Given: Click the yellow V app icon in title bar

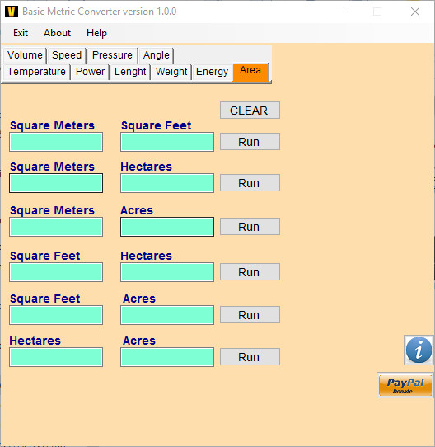Looking at the screenshot, I should pos(12,12).
